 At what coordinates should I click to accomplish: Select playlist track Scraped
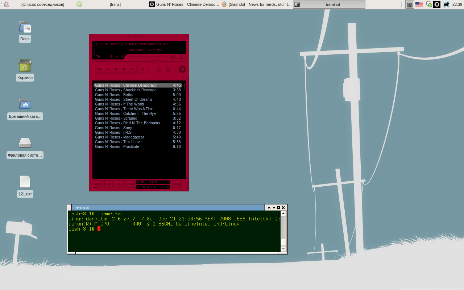pyautogui.click(x=138, y=119)
